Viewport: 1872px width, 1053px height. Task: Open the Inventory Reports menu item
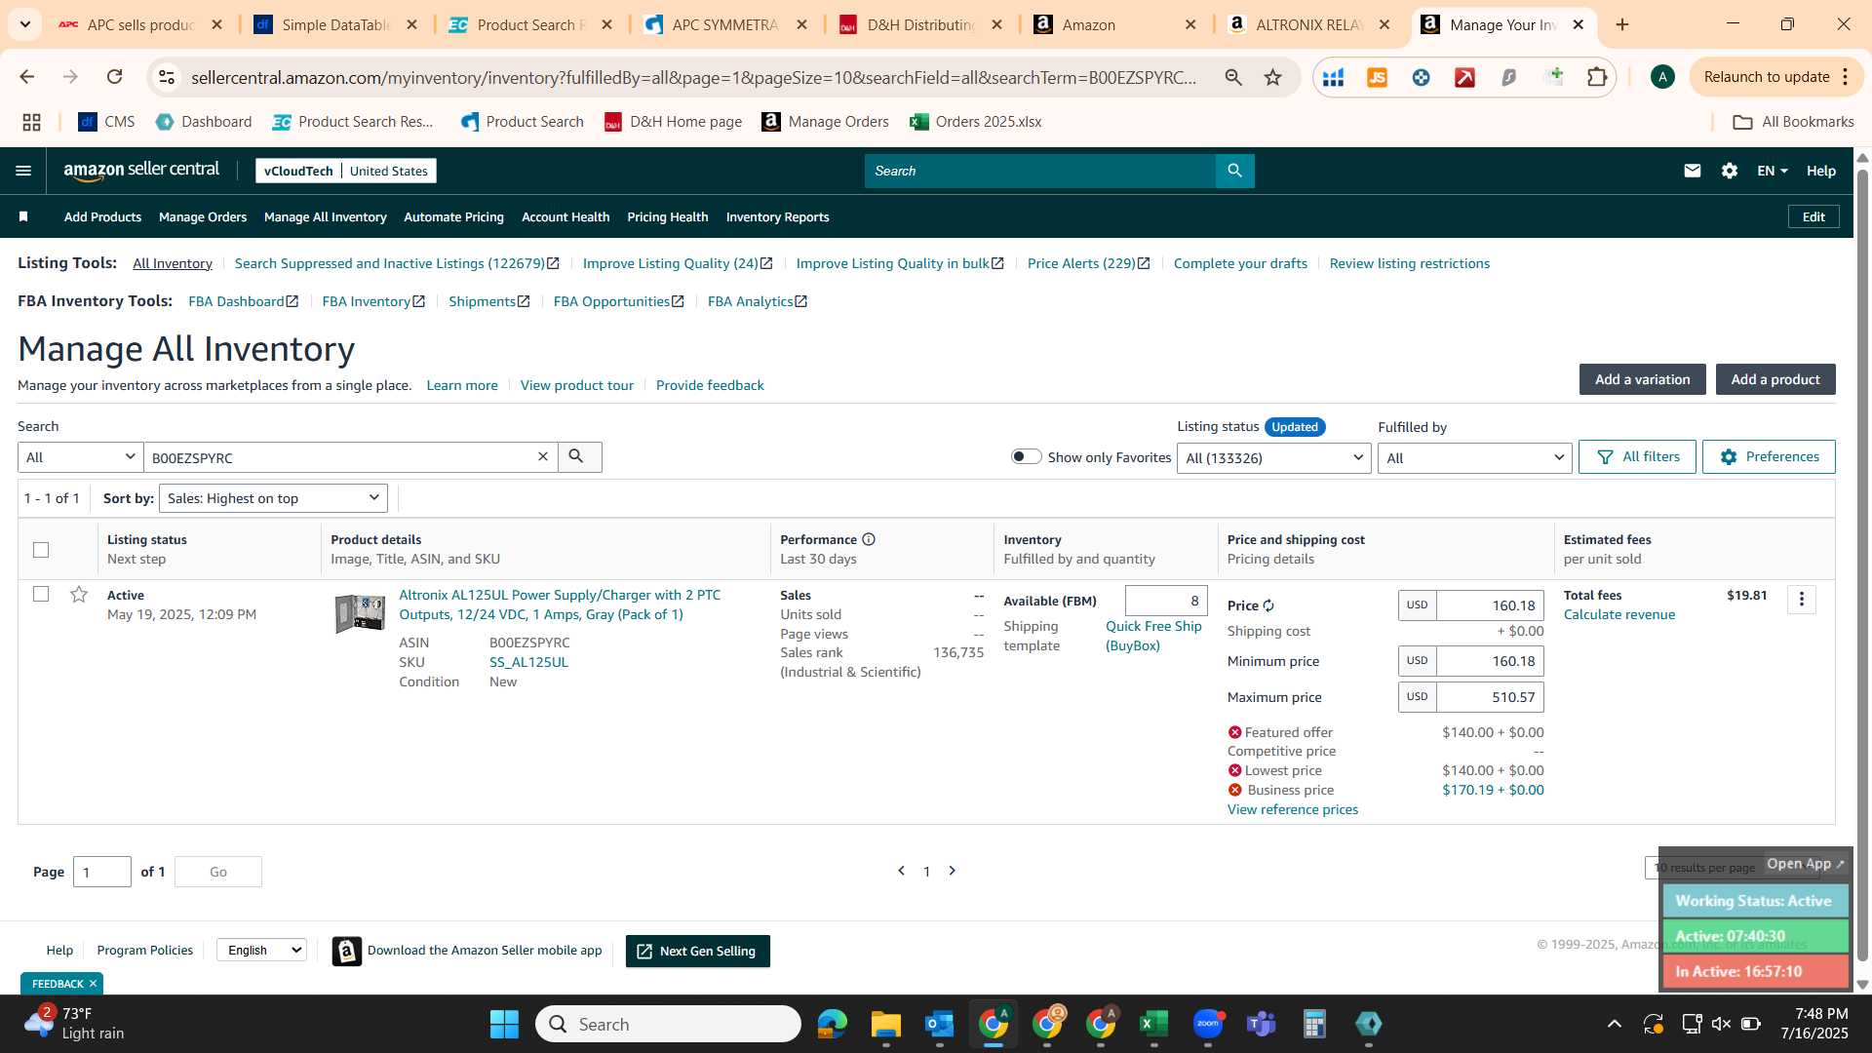point(778,216)
